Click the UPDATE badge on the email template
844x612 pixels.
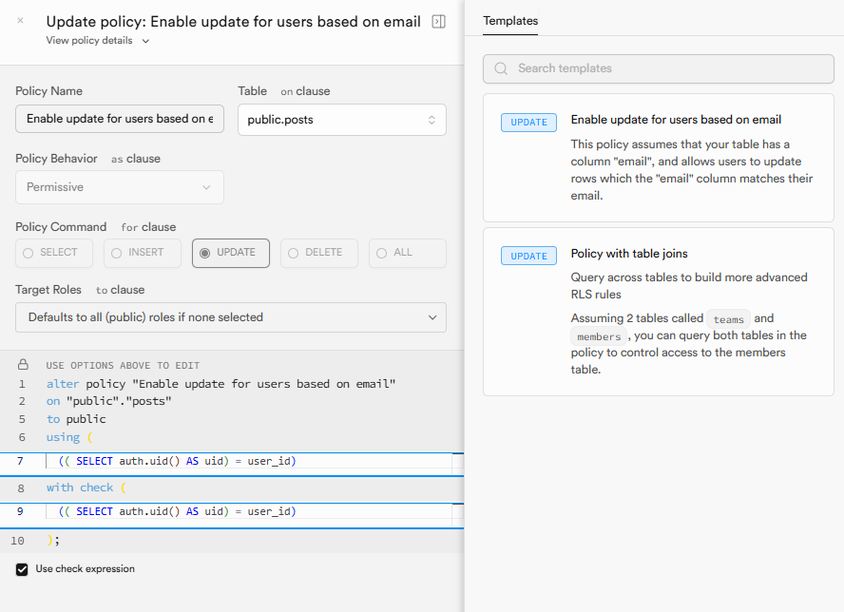(528, 123)
